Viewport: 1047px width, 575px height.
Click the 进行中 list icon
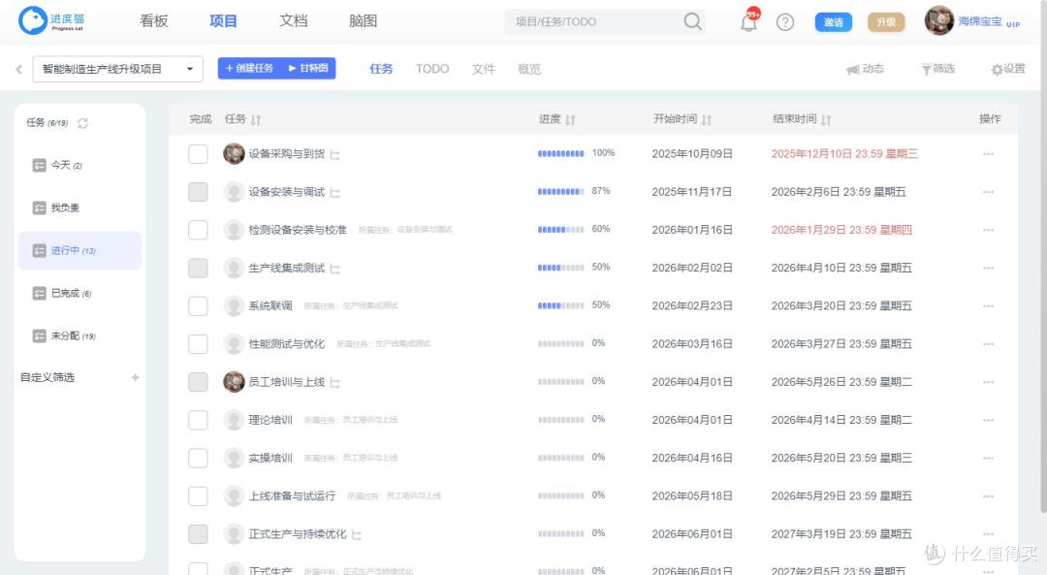tap(40, 250)
